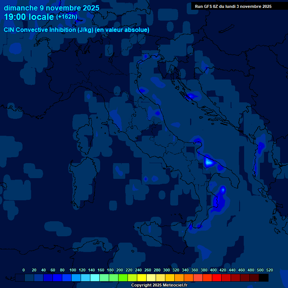Click the date title "dimanche 9 novembre 2025"
Screen dimensions: 288x288
click(x=51, y=8)
